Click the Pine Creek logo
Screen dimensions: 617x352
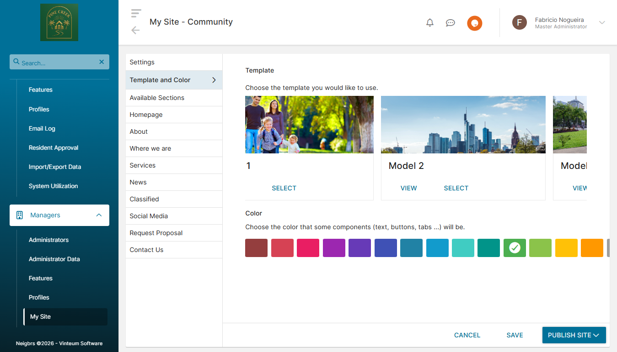(59, 22)
